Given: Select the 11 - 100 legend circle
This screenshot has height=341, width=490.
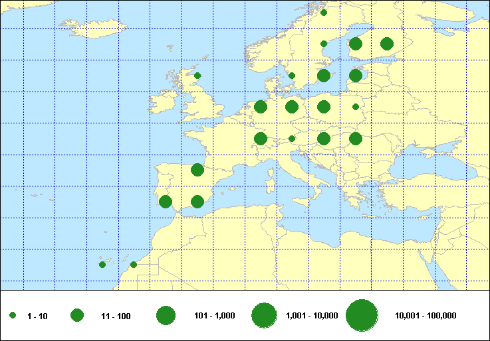Looking at the screenshot, I should [77, 316].
